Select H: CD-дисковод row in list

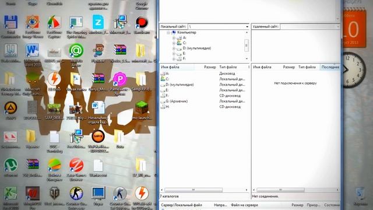[x=204, y=107]
